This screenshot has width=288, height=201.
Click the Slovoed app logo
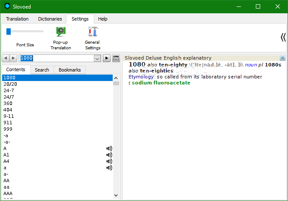[x=7, y=6]
